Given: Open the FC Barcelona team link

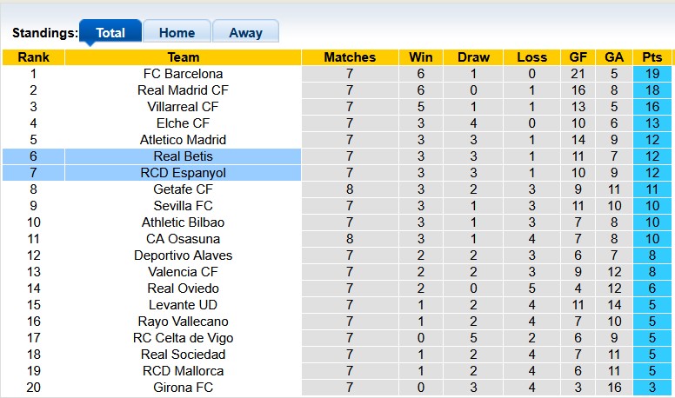Looking at the screenshot, I should (183, 74).
